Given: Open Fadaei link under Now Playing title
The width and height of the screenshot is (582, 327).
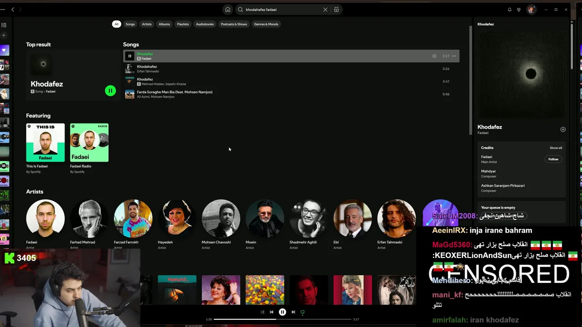Looking at the screenshot, I should point(483,133).
